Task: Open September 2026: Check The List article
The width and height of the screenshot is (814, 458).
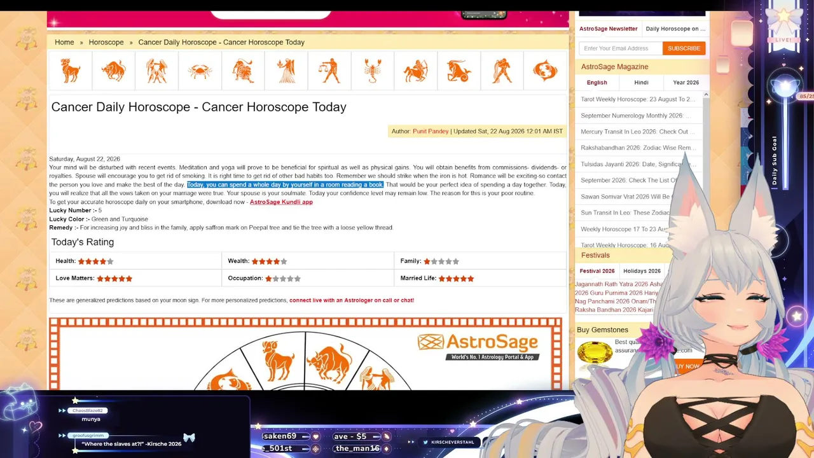Action: pyautogui.click(x=628, y=180)
